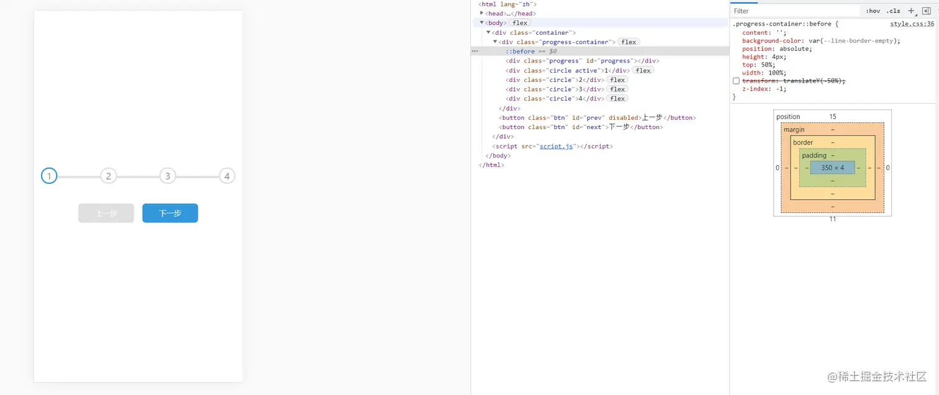939x395 pixels.
Task: Toggle the :hov element state button
Action: (x=873, y=11)
